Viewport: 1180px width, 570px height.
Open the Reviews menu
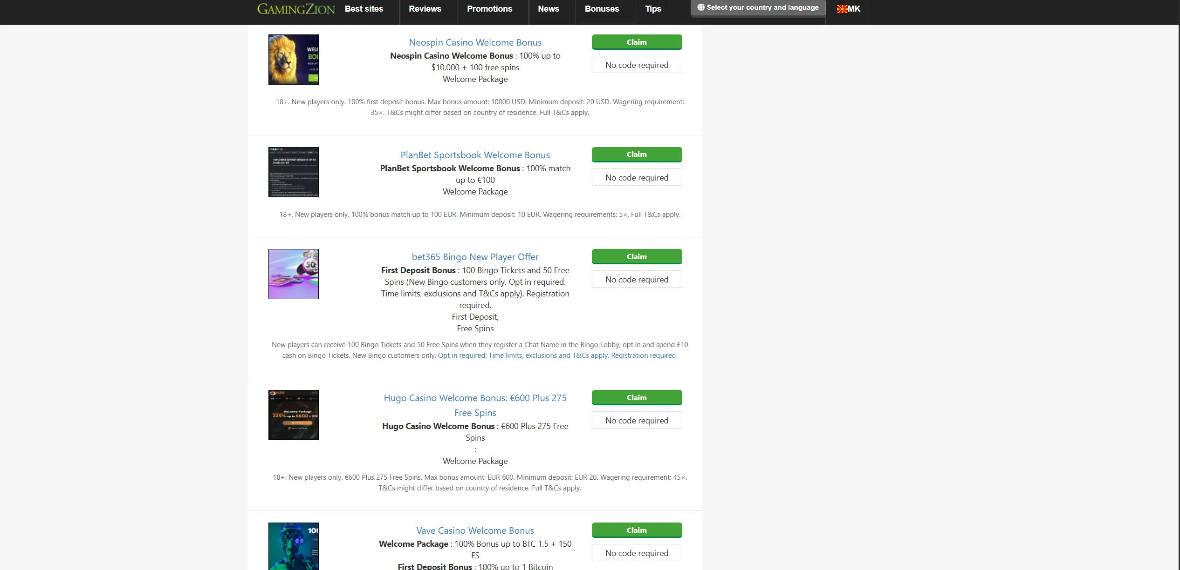pos(425,9)
